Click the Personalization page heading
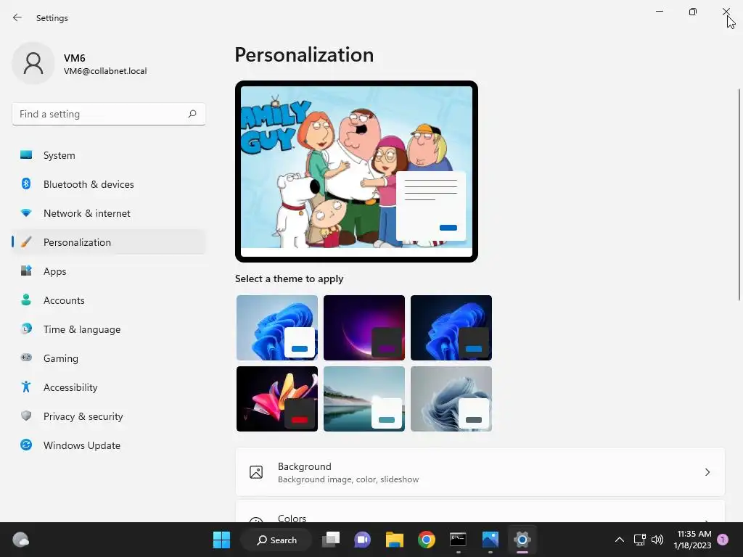The height and width of the screenshot is (557, 743). pyautogui.click(x=304, y=55)
